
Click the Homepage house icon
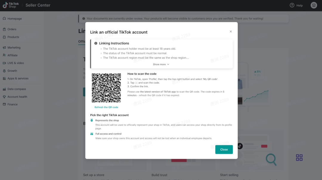tap(4, 18)
